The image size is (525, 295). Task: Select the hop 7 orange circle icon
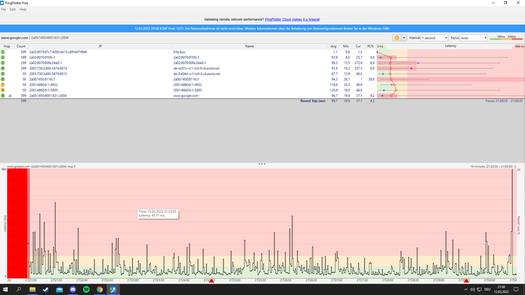(3, 85)
